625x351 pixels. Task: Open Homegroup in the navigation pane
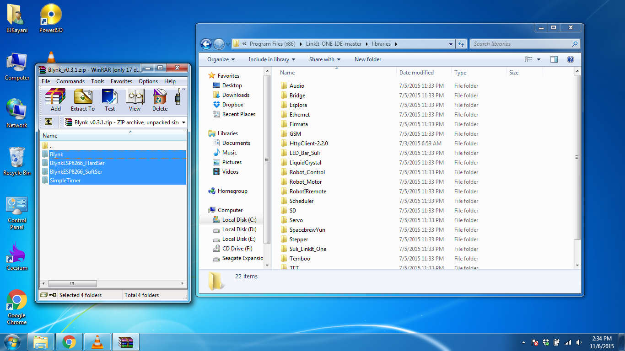pos(227,191)
